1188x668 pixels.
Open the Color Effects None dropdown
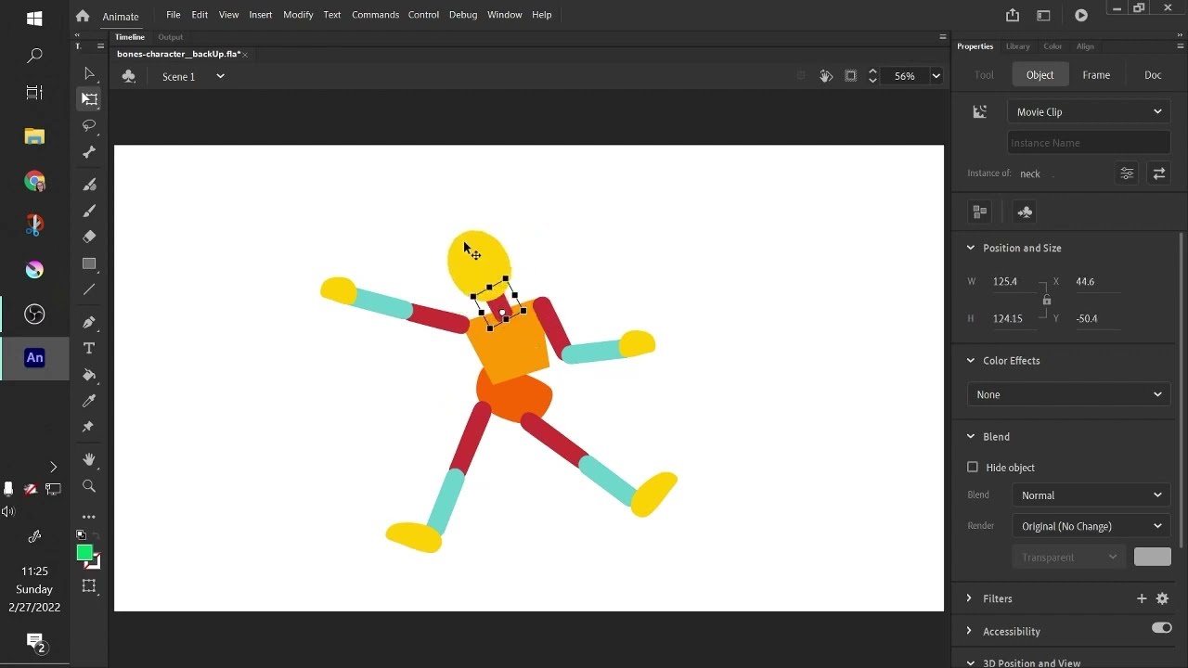[1068, 394]
